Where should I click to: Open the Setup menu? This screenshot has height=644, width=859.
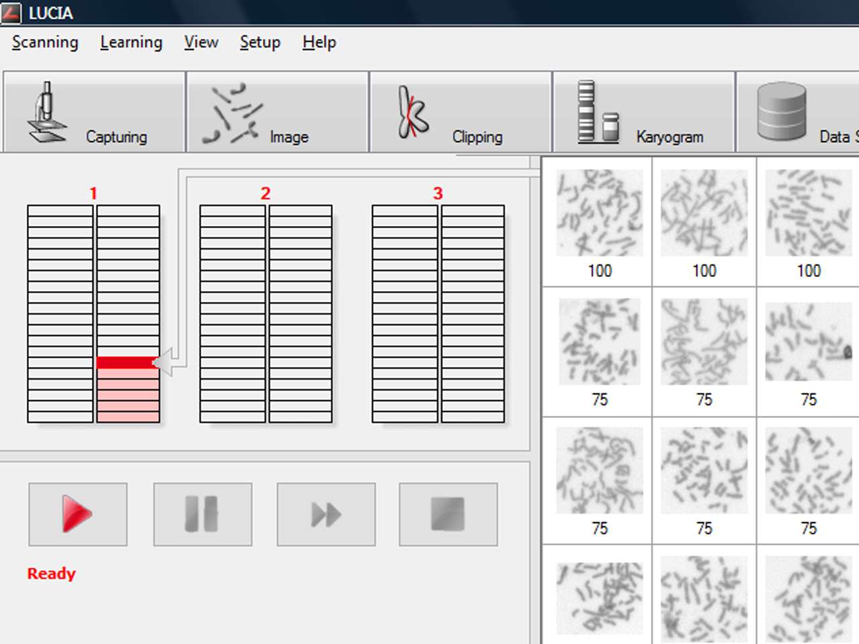[260, 42]
